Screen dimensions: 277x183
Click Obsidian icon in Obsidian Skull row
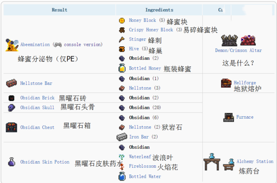click(122, 108)
